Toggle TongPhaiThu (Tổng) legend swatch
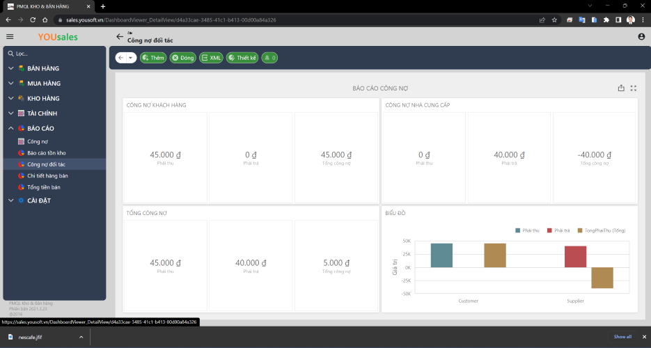The image size is (651, 348). pos(580,230)
